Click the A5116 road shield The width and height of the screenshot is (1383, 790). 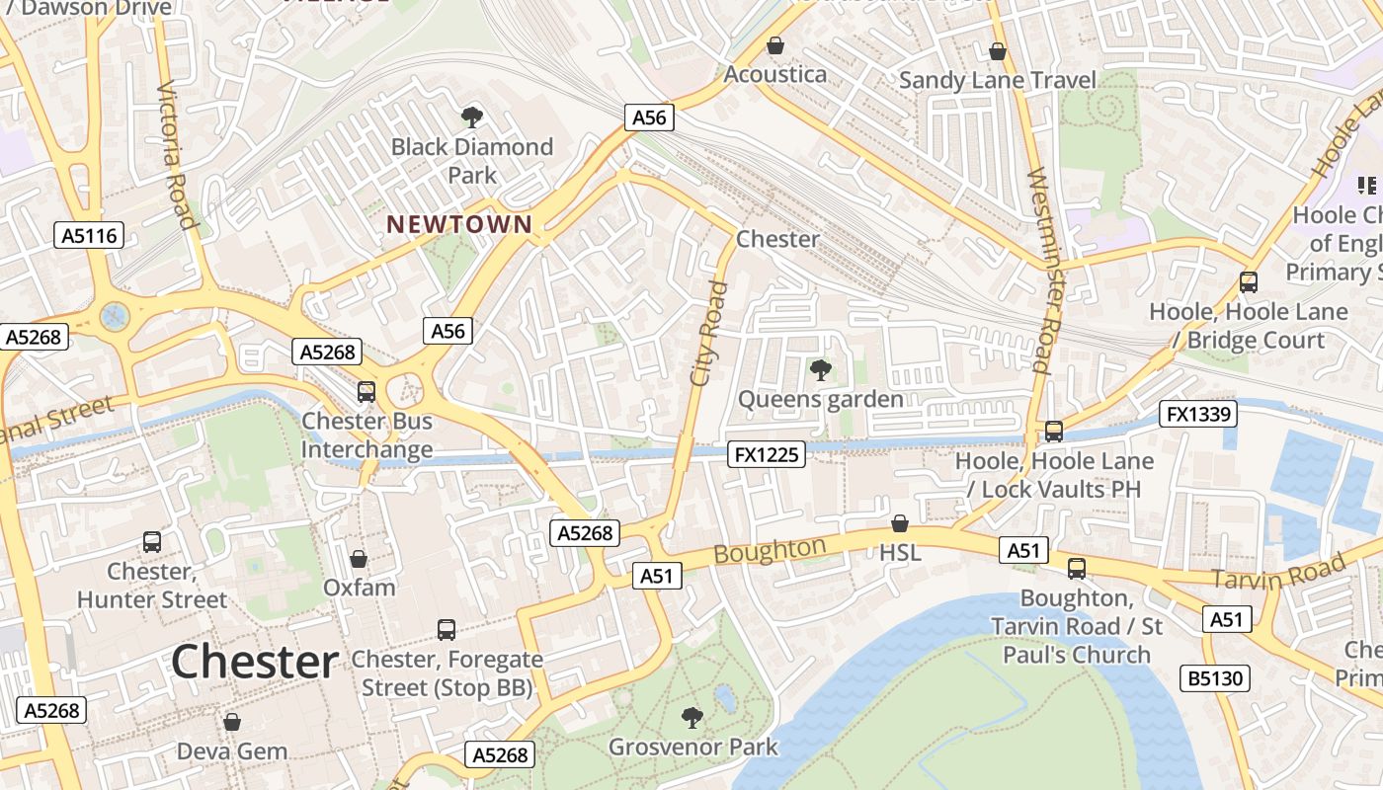pyautogui.click(x=89, y=235)
